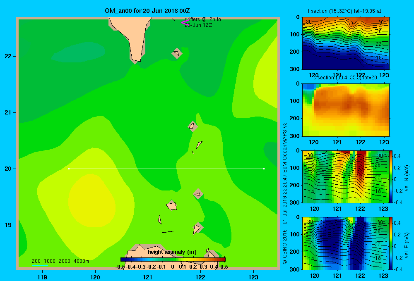Screen dimensions: 414x281
Task: Click depth label 100 in salinity section panel
Action: pos(295,101)
